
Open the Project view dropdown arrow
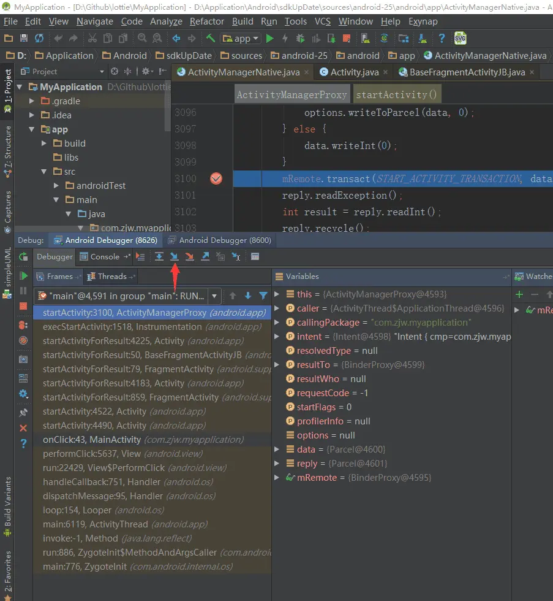[102, 72]
